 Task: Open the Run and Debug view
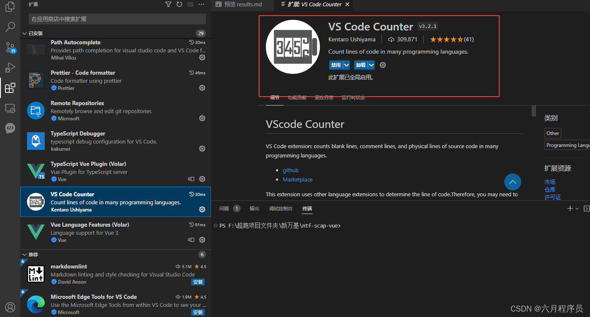(10, 68)
